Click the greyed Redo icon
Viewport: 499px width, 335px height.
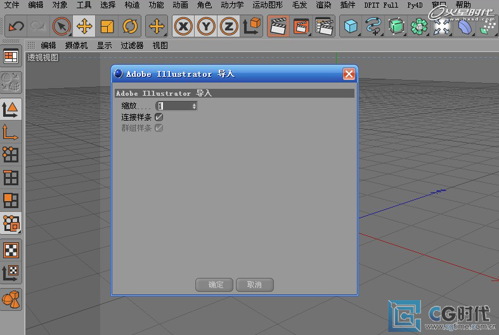coord(38,26)
